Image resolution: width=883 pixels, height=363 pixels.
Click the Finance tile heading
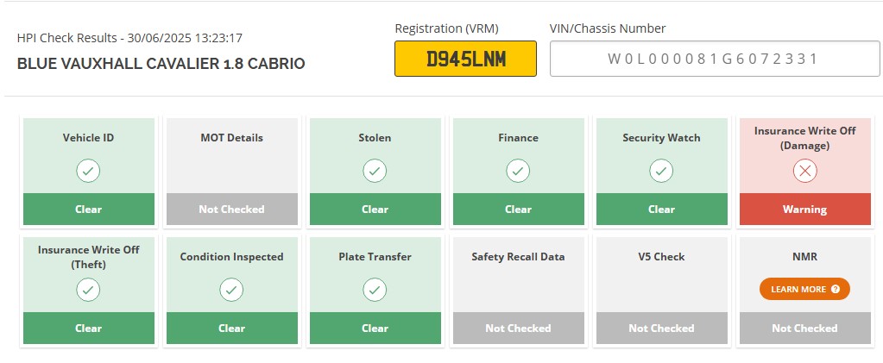point(518,138)
